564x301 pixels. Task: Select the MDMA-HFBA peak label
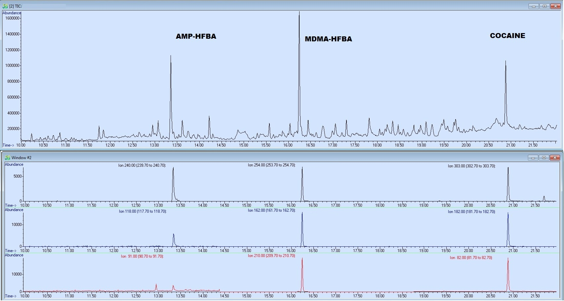[328, 39]
